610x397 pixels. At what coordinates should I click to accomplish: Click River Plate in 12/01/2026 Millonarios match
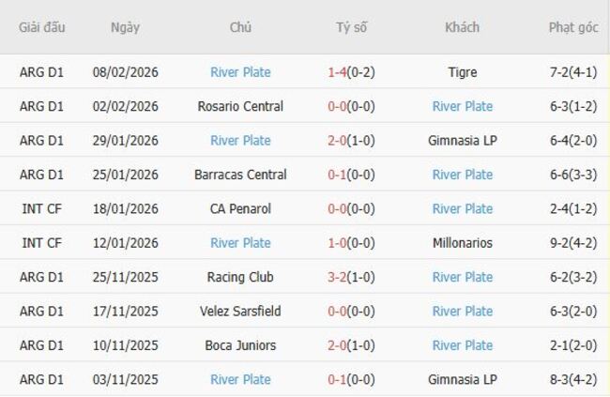pyautogui.click(x=240, y=243)
